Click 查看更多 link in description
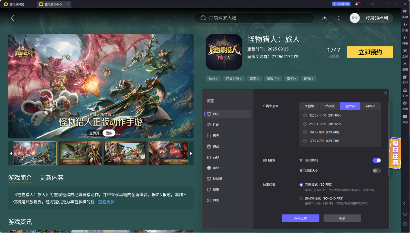 (x=106, y=202)
